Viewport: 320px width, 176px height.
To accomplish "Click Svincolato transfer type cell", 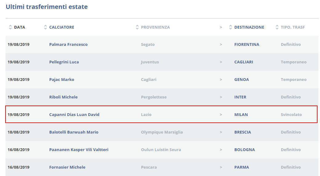I will point(291,114).
